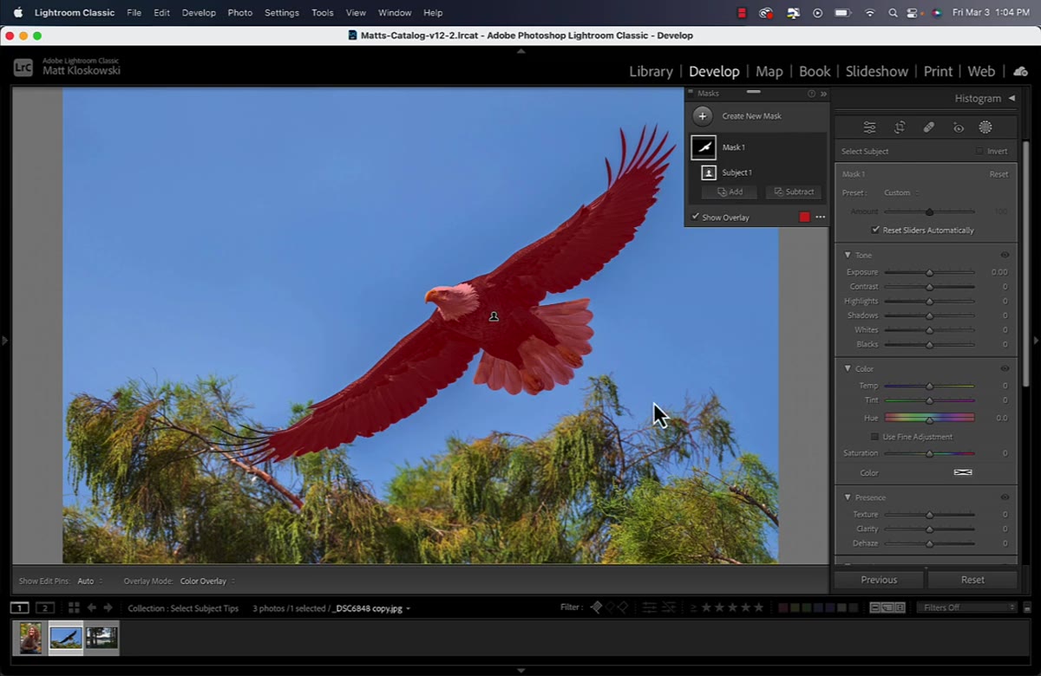Screen dimensions: 1041x676
Task: Select the Masking tool icon
Action: (985, 127)
